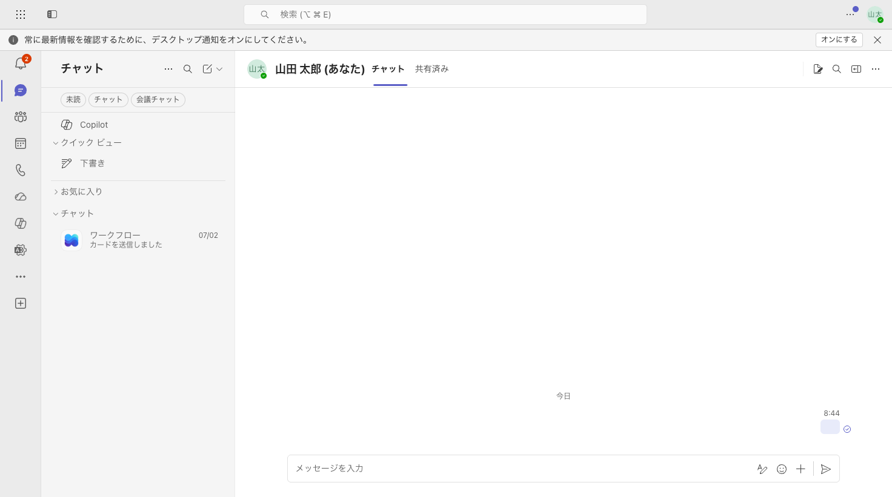The width and height of the screenshot is (892, 497).
Task: Open ワークフロー chat conversation
Action: [x=138, y=240]
